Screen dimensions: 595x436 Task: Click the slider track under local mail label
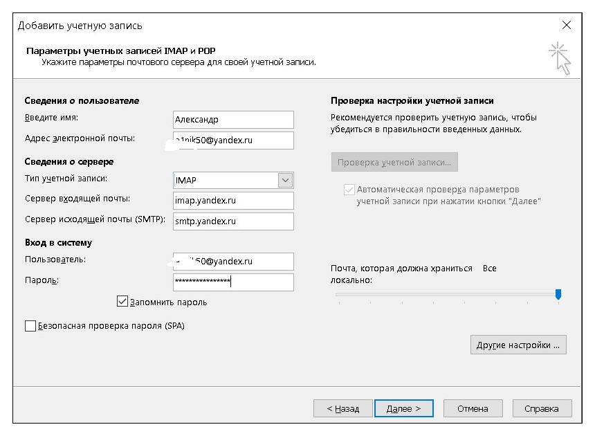tap(443, 295)
